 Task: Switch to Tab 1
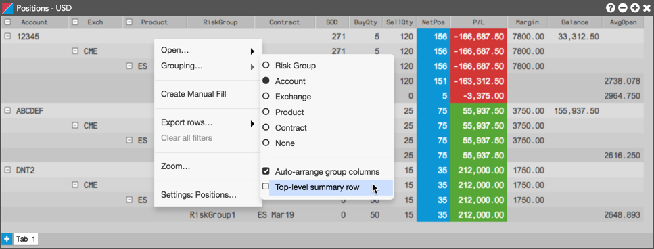pyautogui.click(x=26, y=239)
